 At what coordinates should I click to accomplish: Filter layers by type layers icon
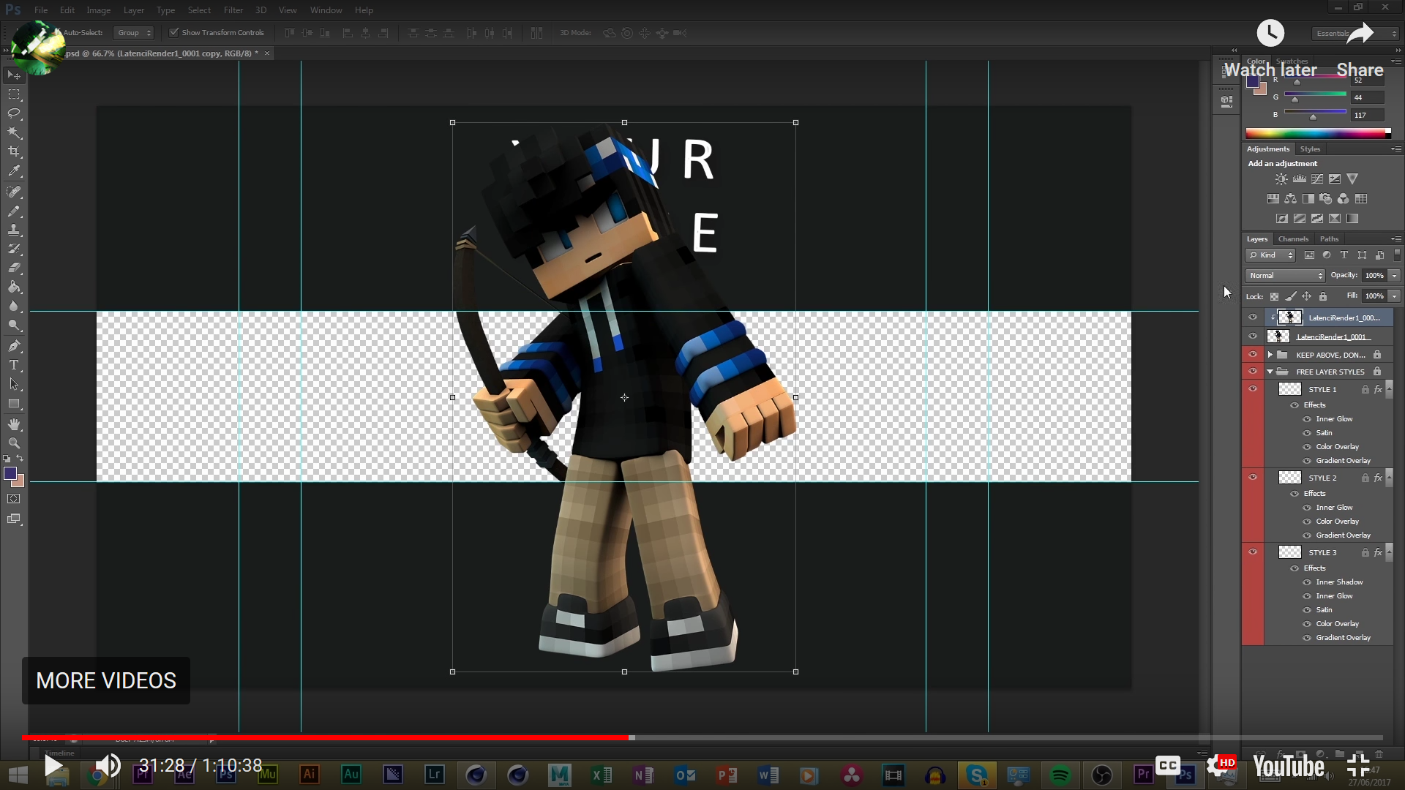[1344, 255]
